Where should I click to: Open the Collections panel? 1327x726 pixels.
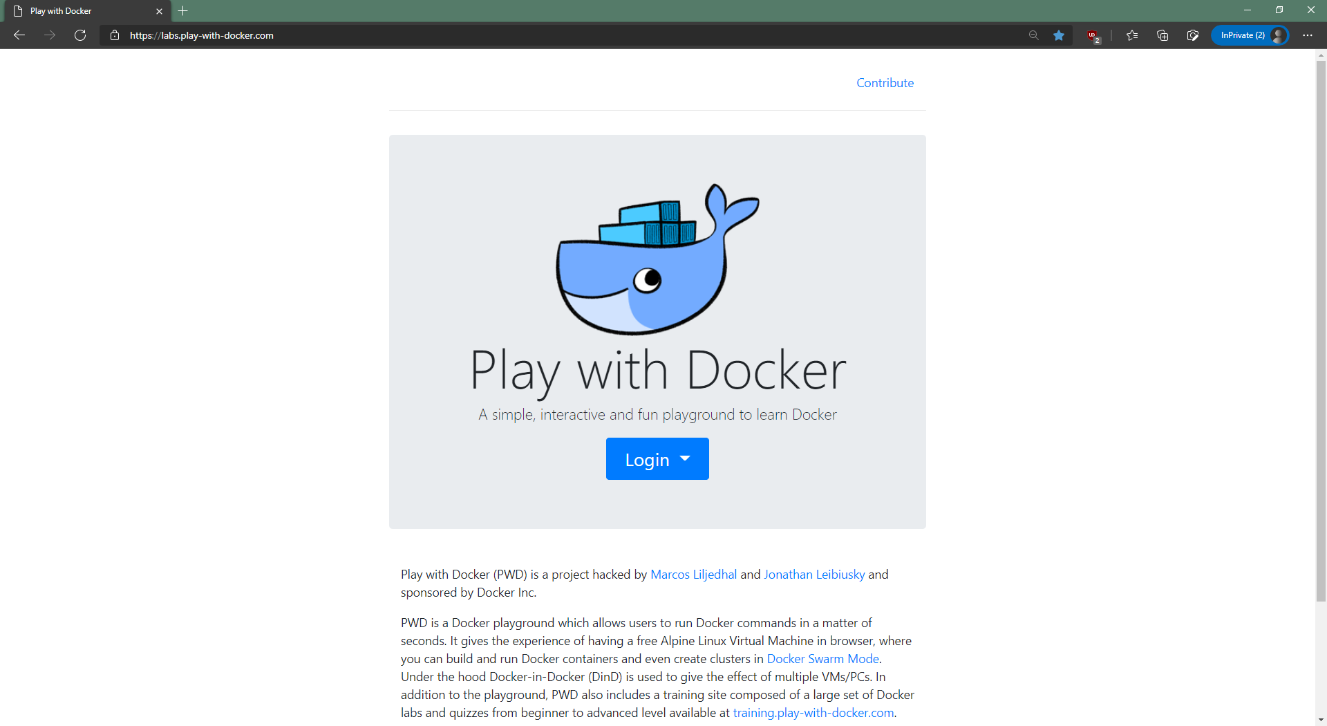coord(1163,35)
